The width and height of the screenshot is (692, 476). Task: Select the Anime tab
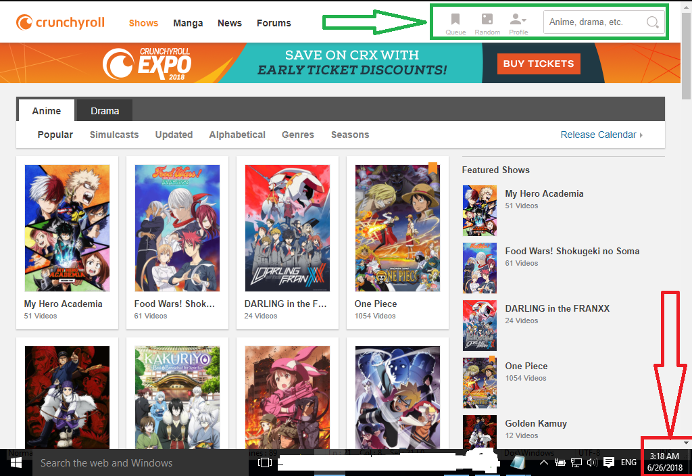point(47,111)
